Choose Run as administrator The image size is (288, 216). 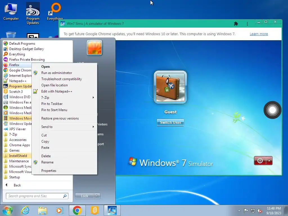[x=65, y=73]
